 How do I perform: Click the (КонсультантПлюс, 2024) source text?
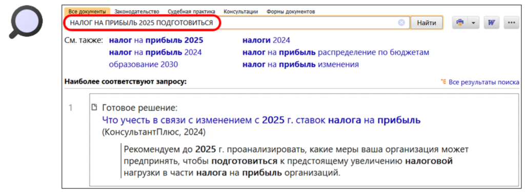pos(153,132)
